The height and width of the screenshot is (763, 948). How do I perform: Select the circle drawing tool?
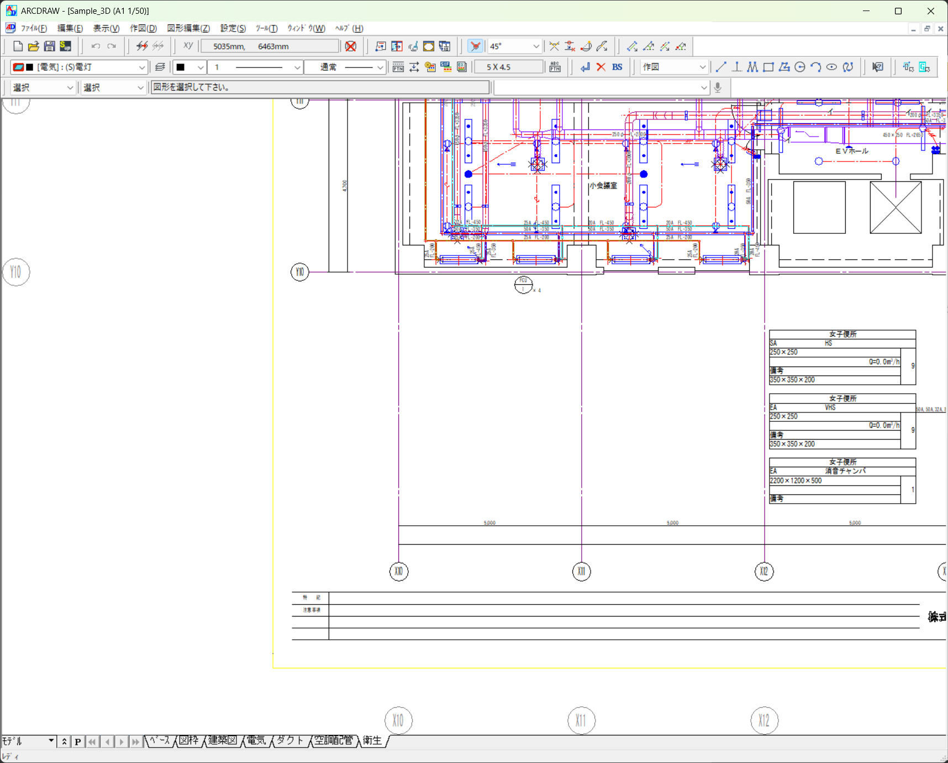(800, 67)
